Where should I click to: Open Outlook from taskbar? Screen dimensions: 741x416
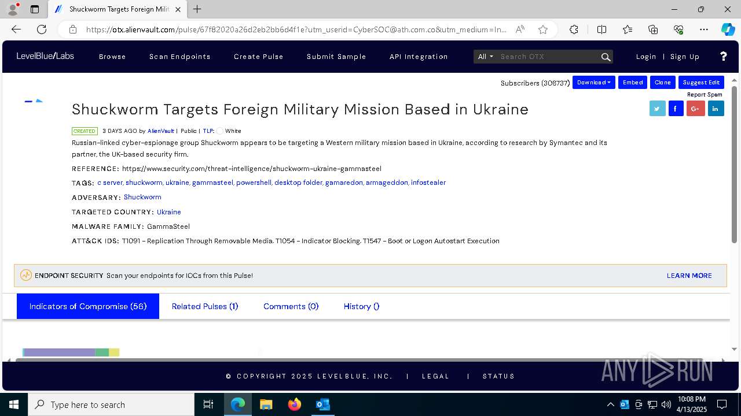click(322, 404)
